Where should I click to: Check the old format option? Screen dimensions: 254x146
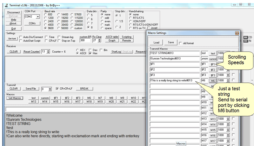180,43
